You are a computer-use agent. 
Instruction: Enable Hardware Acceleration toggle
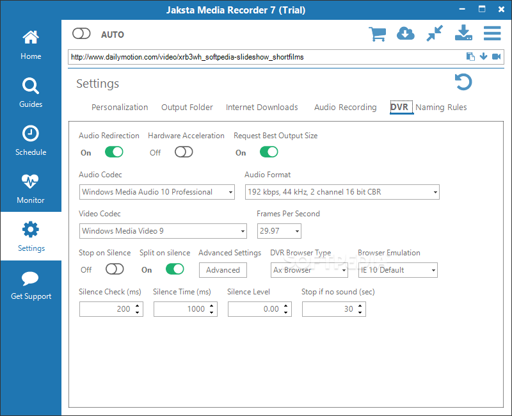pos(184,152)
